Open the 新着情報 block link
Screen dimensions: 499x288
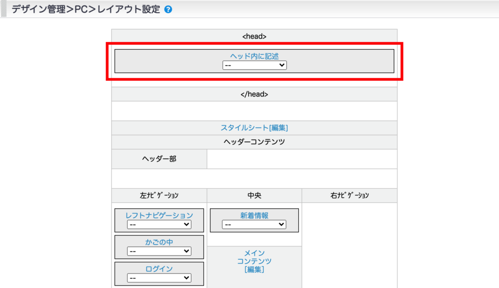coord(254,215)
